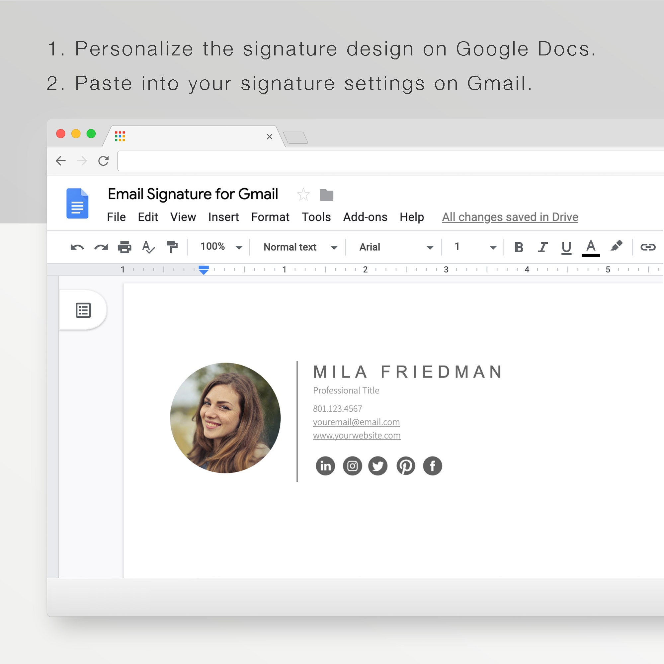
Task: Click the blue indent marker on the ruler
Action: [x=204, y=270]
